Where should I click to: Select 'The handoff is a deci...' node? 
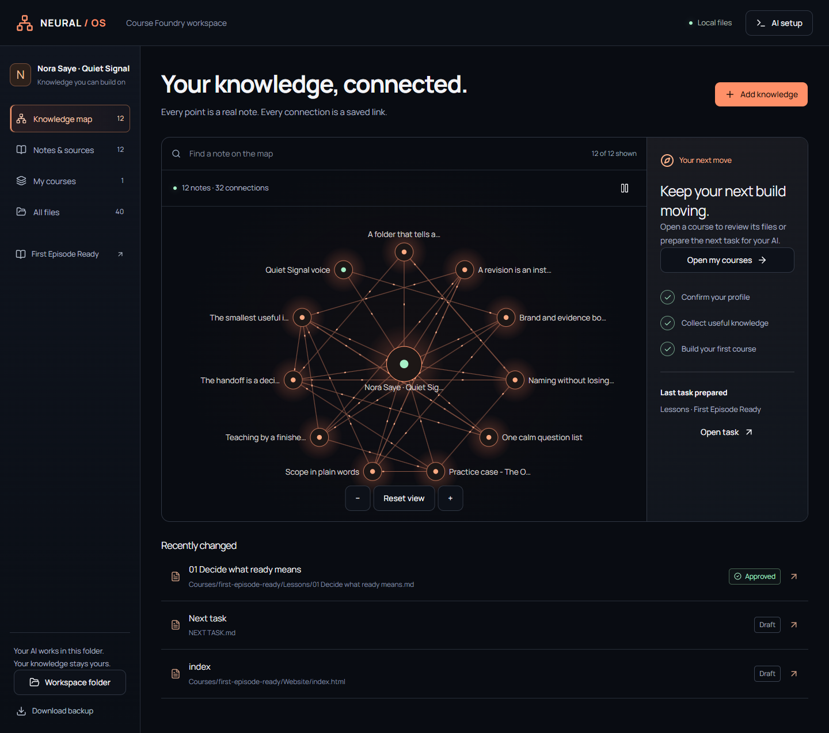(293, 380)
